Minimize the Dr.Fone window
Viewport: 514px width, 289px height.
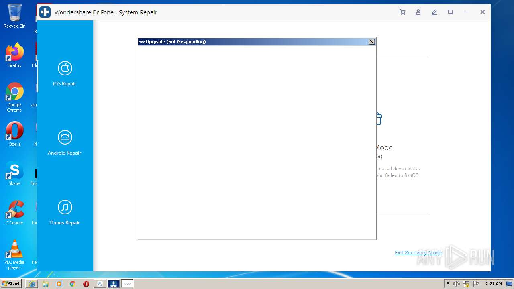pyautogui.click(x=467, y=12)
